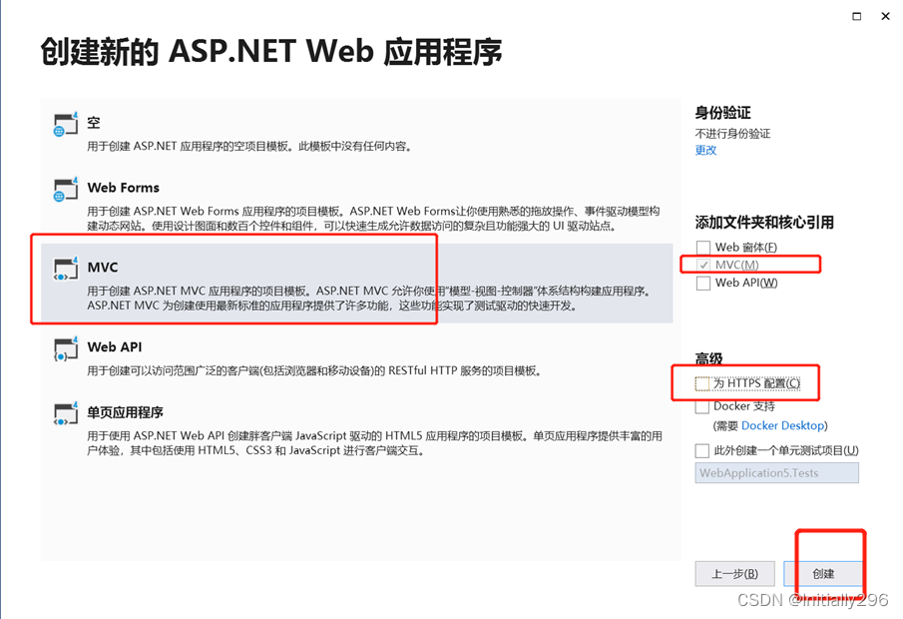Toggle the 为 HTTPS 配置(C) checkbox
This screenshot has width=903, height=619.
pos(702,383)
